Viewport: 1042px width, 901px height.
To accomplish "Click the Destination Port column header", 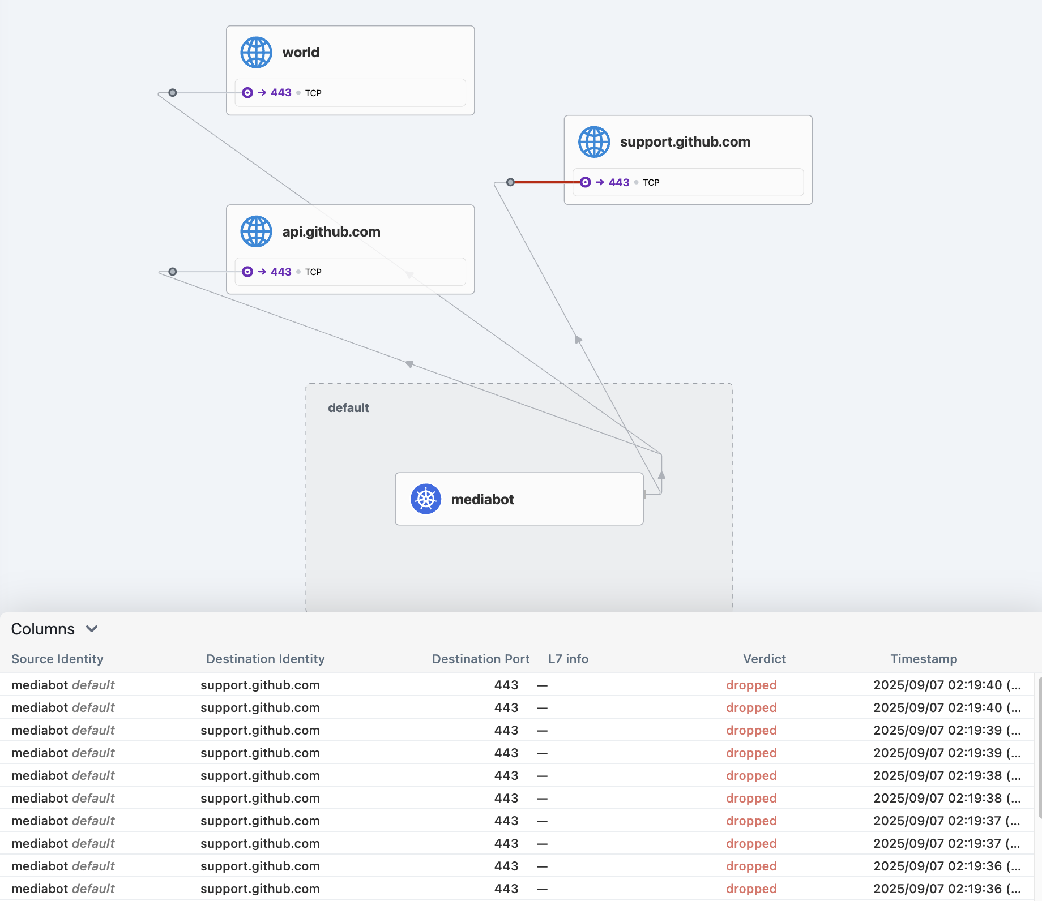I will pyautogui.click(x=481, y=659).
